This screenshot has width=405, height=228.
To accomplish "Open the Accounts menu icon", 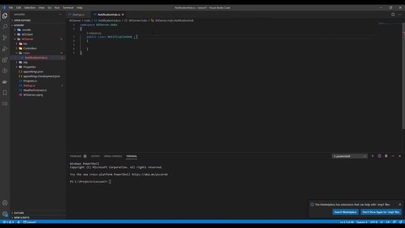I will coord(5,203).
